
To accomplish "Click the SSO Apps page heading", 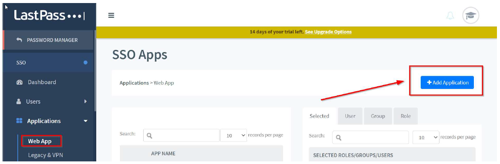I will pyautogui.click(x=140, y=55).
